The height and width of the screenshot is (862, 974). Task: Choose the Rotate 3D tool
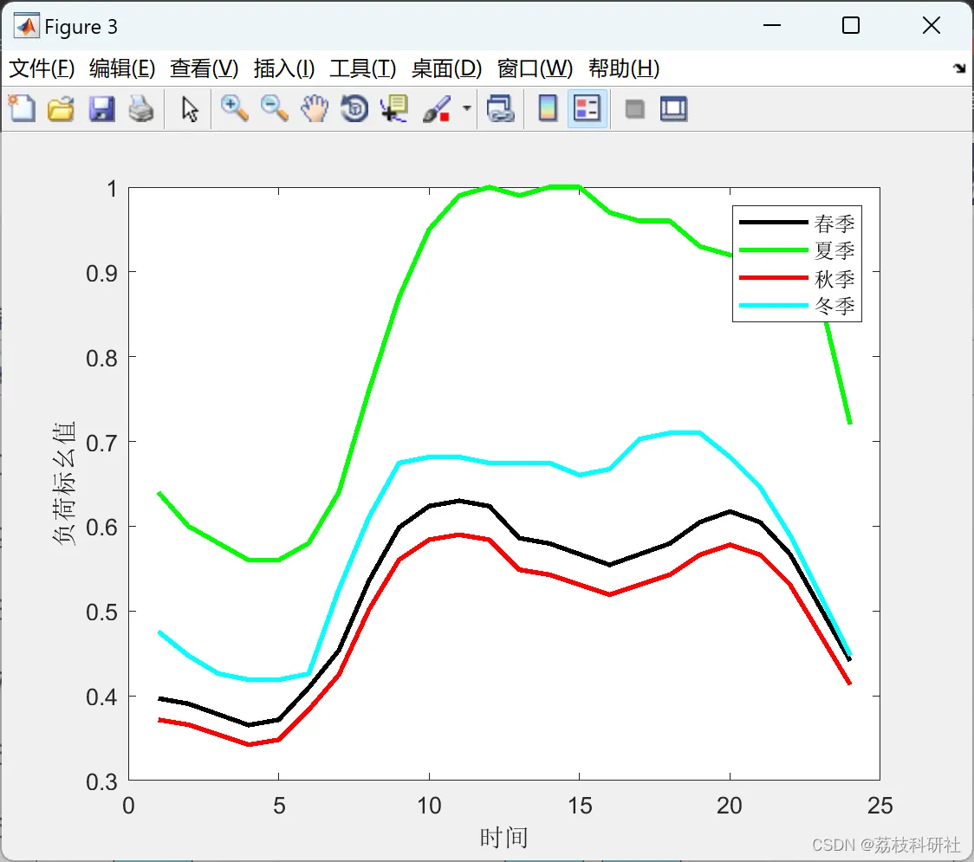point(354,108)
